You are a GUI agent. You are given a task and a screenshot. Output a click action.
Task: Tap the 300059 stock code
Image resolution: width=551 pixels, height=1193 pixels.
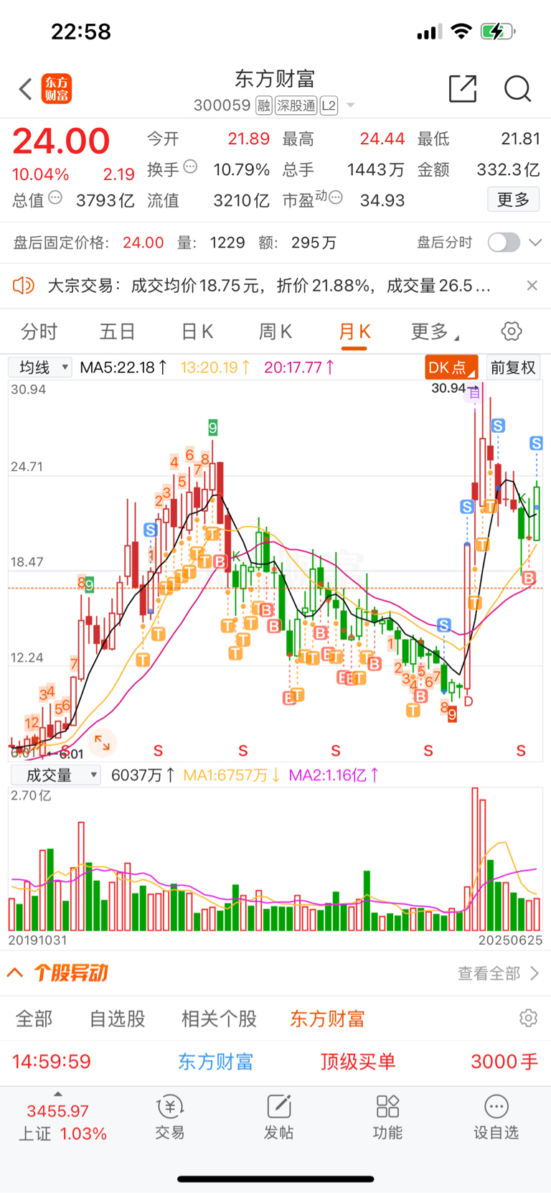tap(222, 106)
